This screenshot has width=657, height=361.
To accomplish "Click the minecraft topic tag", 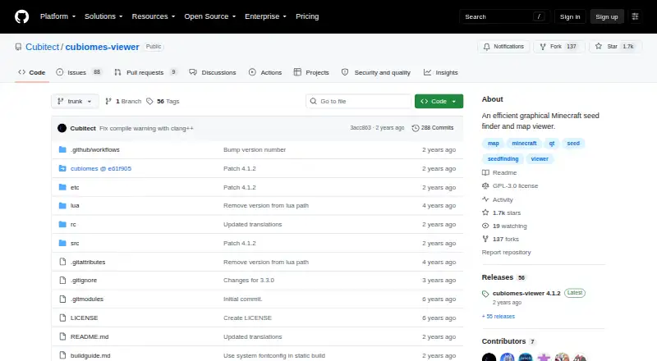I will tap(524, 144).
